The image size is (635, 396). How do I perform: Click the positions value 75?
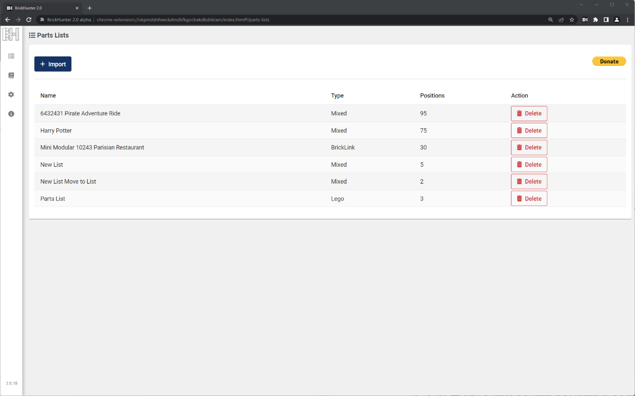pos(423,131)
